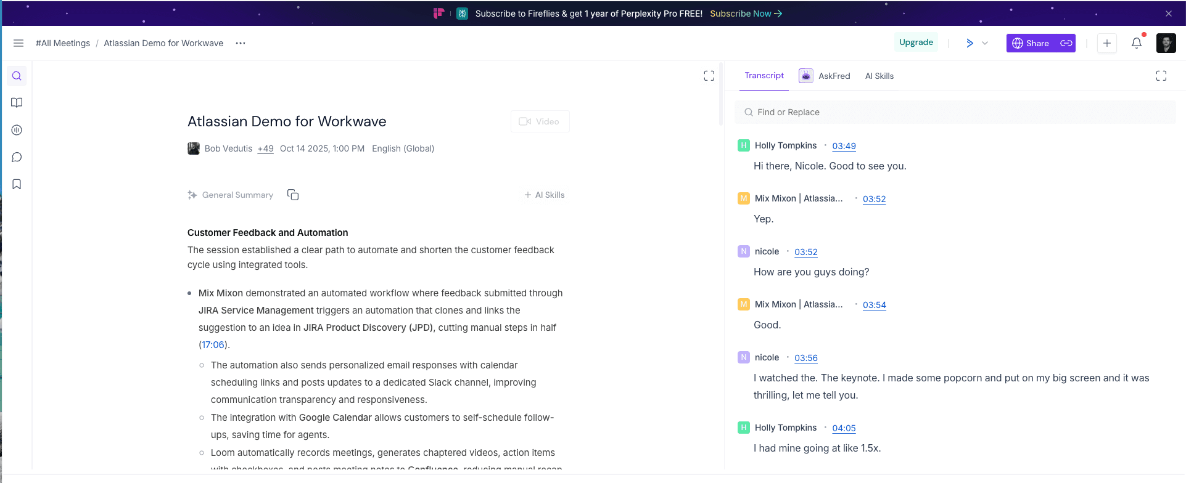The image size is (1186, 483).
Task: Jump to timestamp 17:06 in summary
Action: [x=213, y=345]
